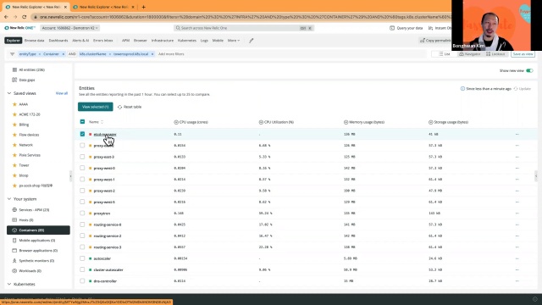542x305 pixels.
Task: Click the pencil edit icon in nav bar
Action: tap(252, 41)
